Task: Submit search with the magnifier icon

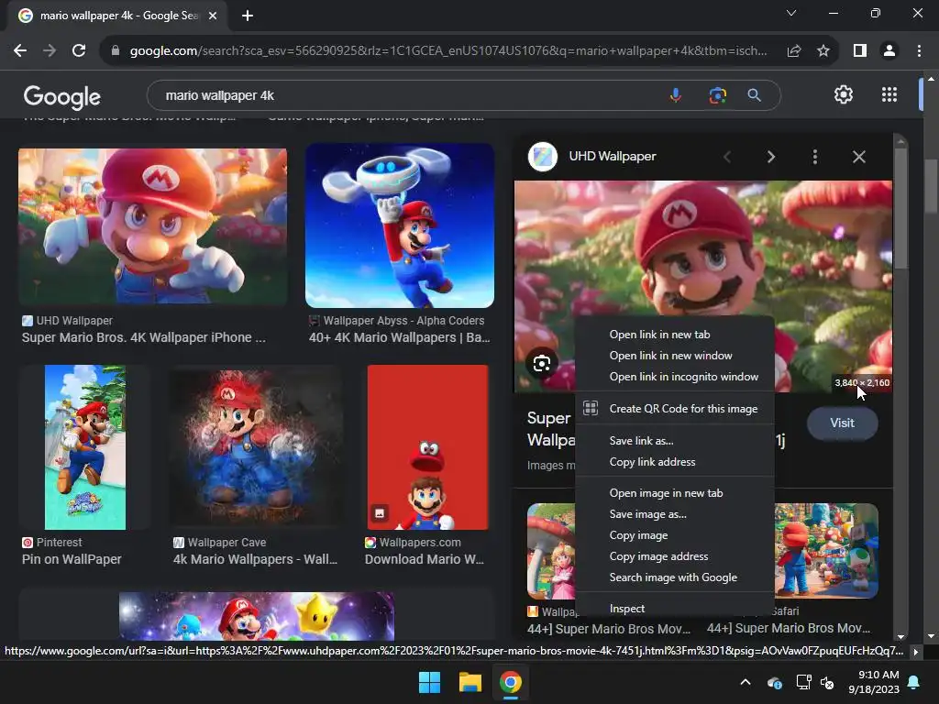Action: tap(754, 95)
